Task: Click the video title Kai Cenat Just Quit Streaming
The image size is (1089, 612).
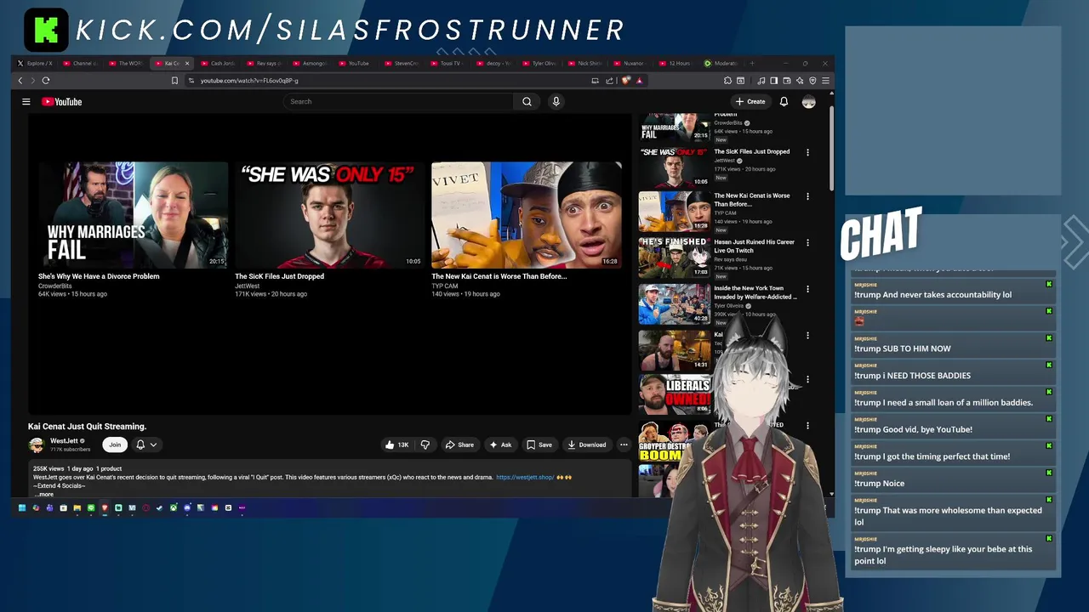Action: 88,427
